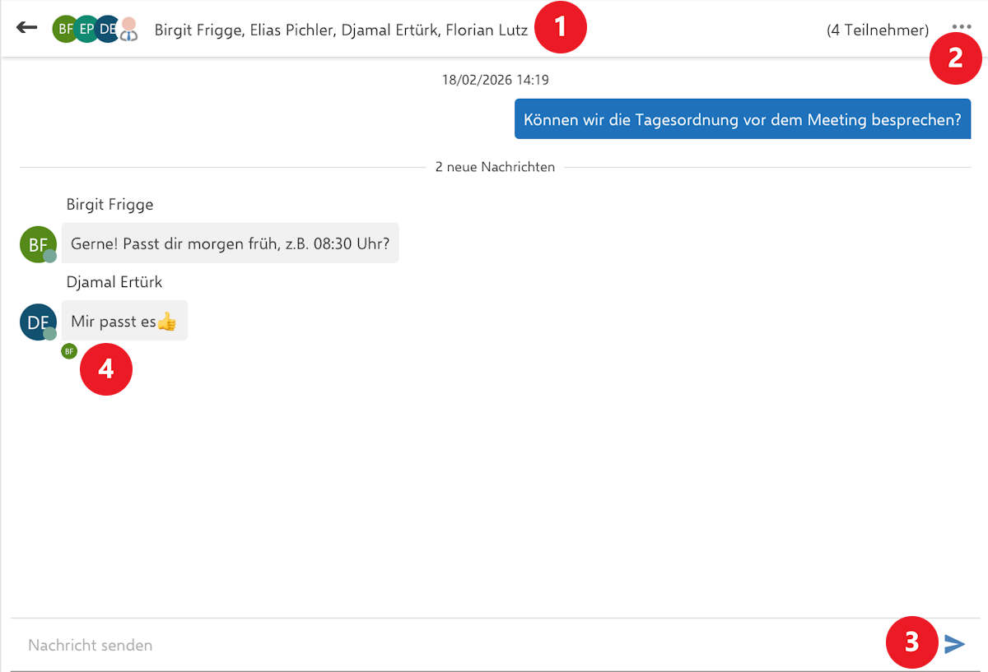988x672 pixels.
Task: Click the '(4 Teilnehmer)' participants label
Action: click(x=877, y=30)
